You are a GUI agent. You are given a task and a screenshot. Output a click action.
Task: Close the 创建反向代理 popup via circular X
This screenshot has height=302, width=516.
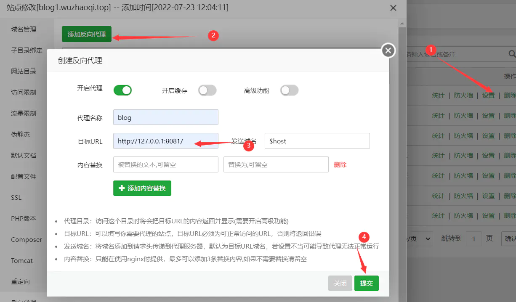(x=388, y=50)
